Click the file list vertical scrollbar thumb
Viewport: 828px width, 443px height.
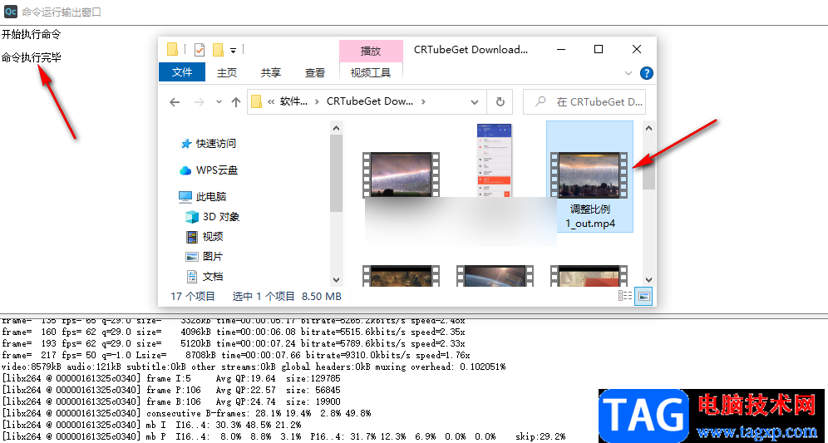tap(649, 162)
